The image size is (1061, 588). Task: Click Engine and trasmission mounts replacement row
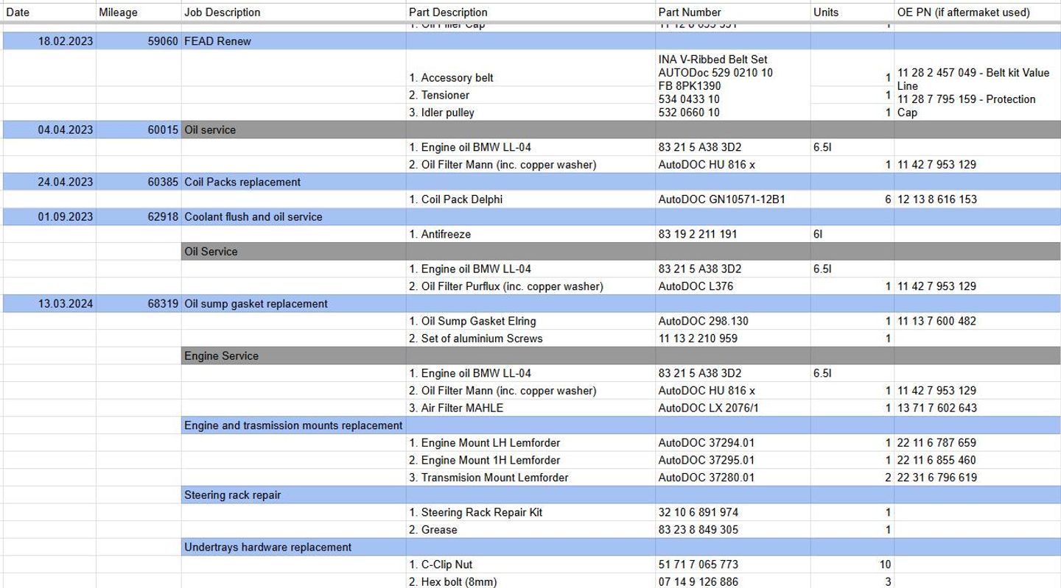click(293, 425)
